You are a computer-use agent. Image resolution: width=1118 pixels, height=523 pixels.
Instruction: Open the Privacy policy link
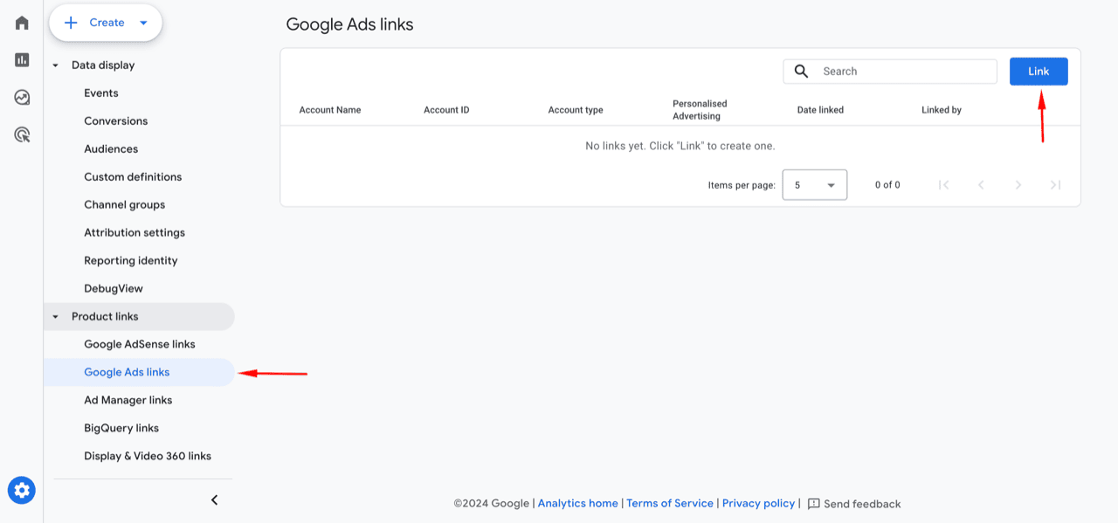click(x=759, y=504)
